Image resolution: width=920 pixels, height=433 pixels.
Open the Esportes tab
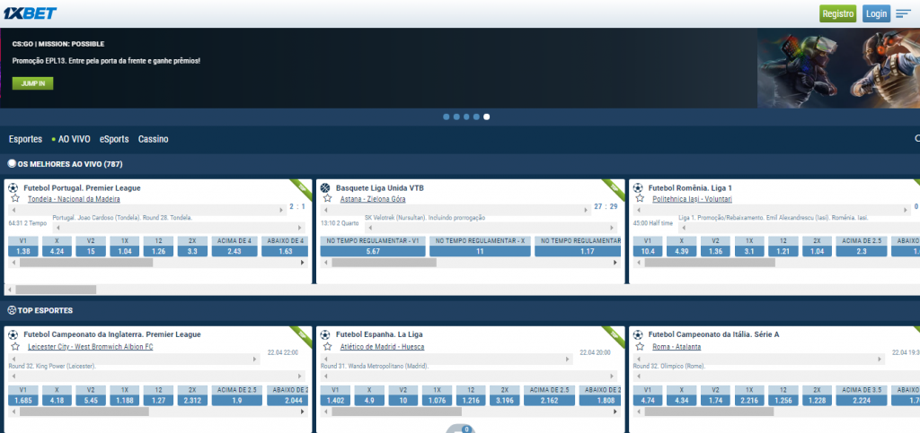[26, 139]
